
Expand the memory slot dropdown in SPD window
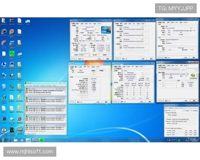point(118,71)
